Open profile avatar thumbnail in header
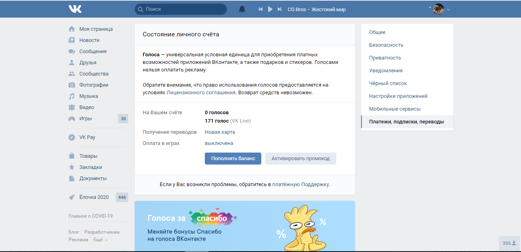The height and width of the screenshot is (252, 521). (438, 9)
